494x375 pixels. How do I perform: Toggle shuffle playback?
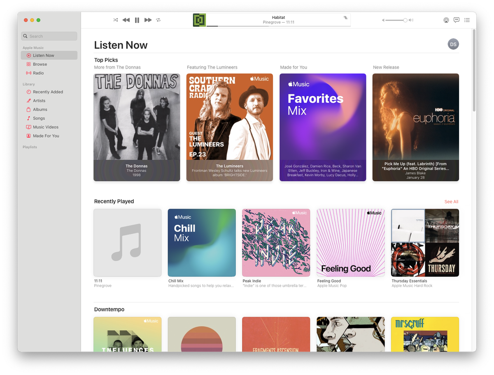point(116,20)
